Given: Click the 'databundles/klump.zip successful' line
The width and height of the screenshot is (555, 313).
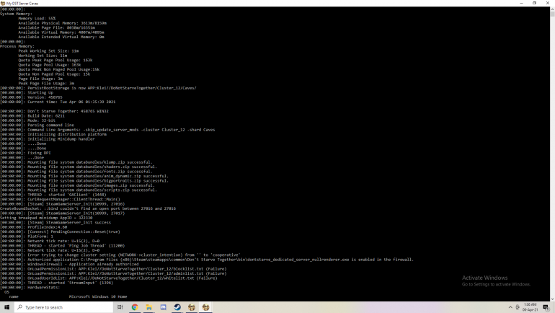Looking at the screenshot, I should pyautogui.click(x=76, y=162).
